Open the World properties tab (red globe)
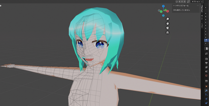The height and width of the screenshot is (106, 209). point(206,75)
